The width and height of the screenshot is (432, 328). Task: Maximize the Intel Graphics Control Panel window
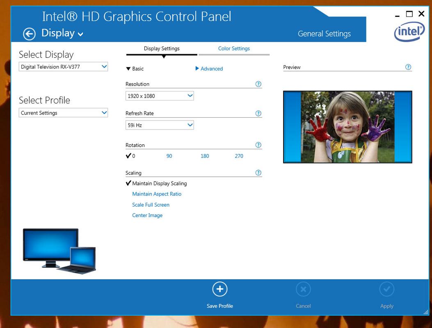(409, 14)
